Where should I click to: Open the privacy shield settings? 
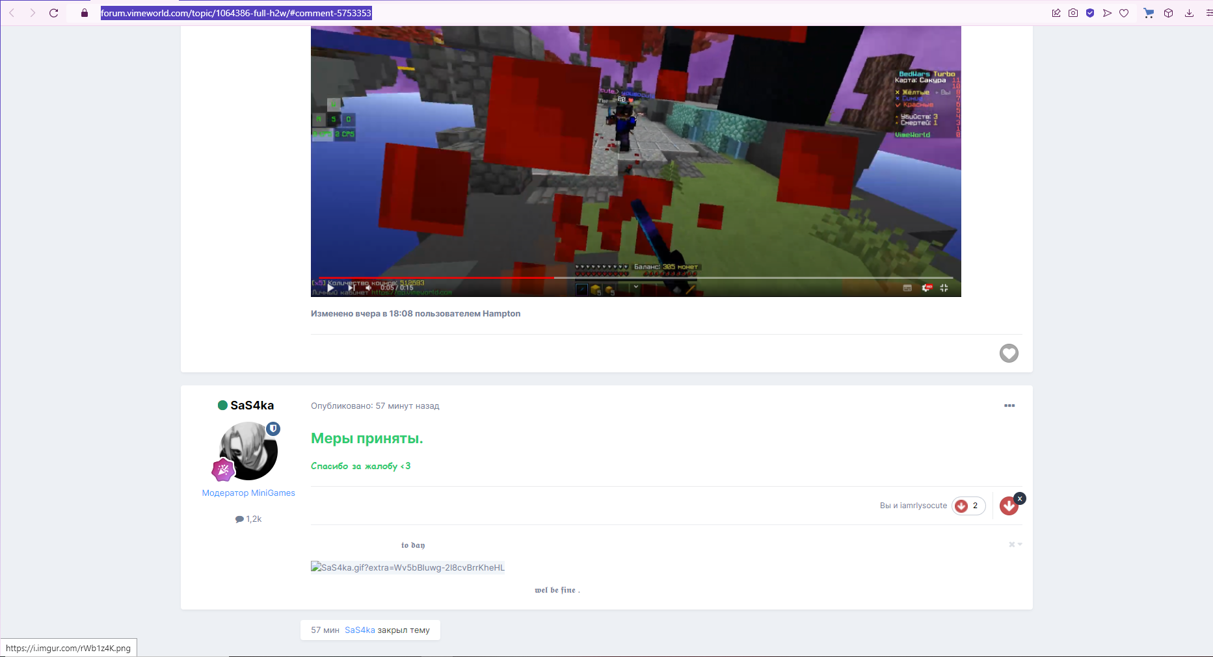coord(1090,13)
